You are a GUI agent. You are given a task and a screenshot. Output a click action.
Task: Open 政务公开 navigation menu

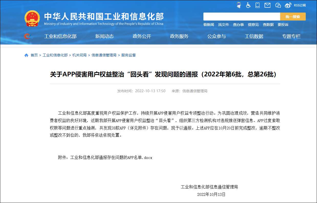click(142, 36)
